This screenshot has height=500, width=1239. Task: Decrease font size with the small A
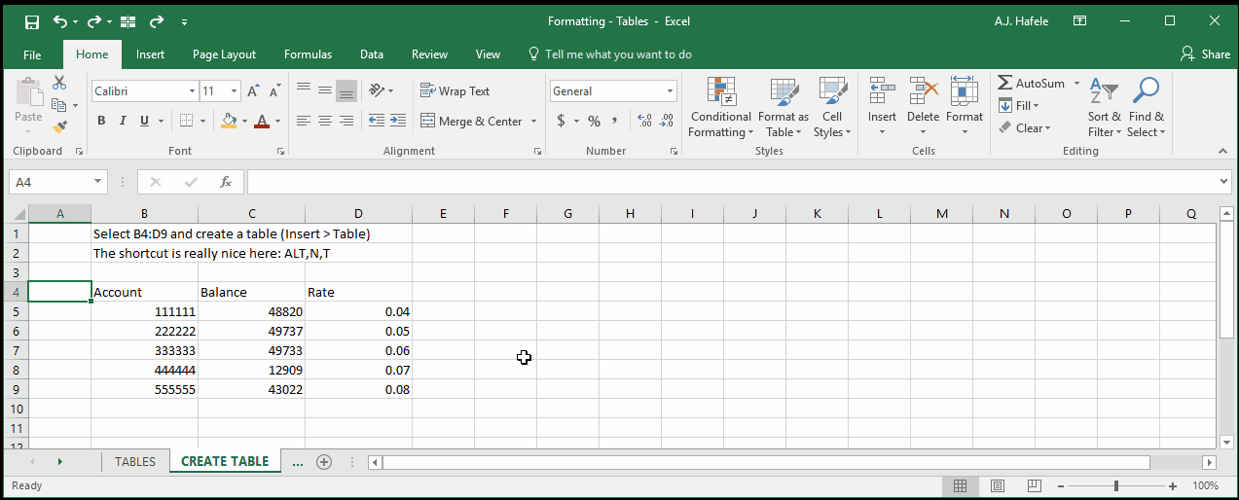click(274, 90)
